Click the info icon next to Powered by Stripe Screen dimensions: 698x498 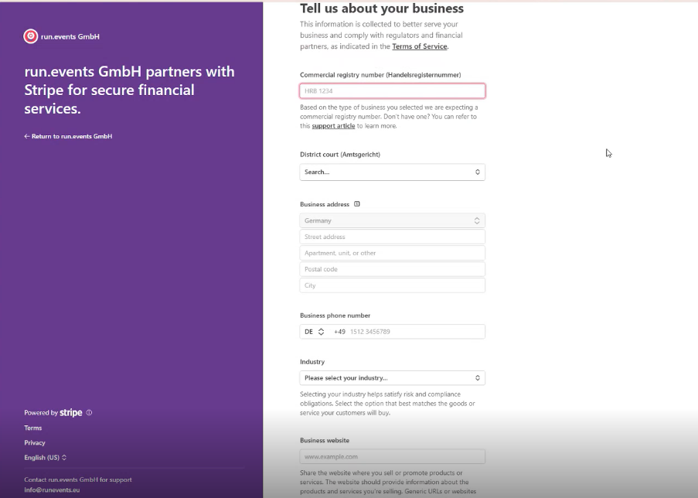tap(89, 412)
